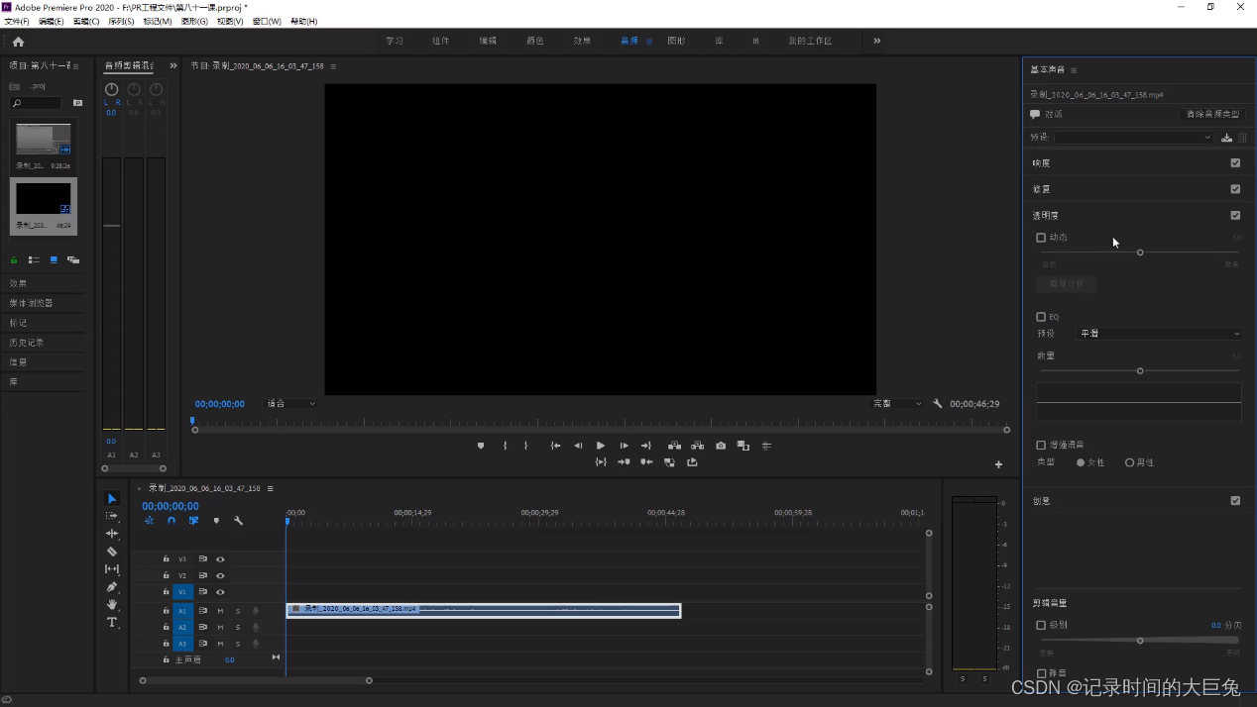Add marker in timeline panel
The image size is (1257, 707).
216,521
